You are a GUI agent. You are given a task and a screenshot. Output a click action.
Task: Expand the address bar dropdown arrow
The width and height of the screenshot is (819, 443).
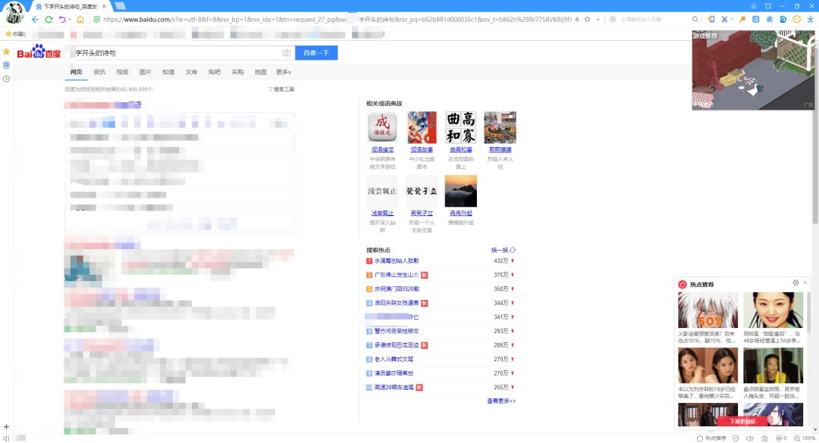pyautogui.click(x=598, y=20)
